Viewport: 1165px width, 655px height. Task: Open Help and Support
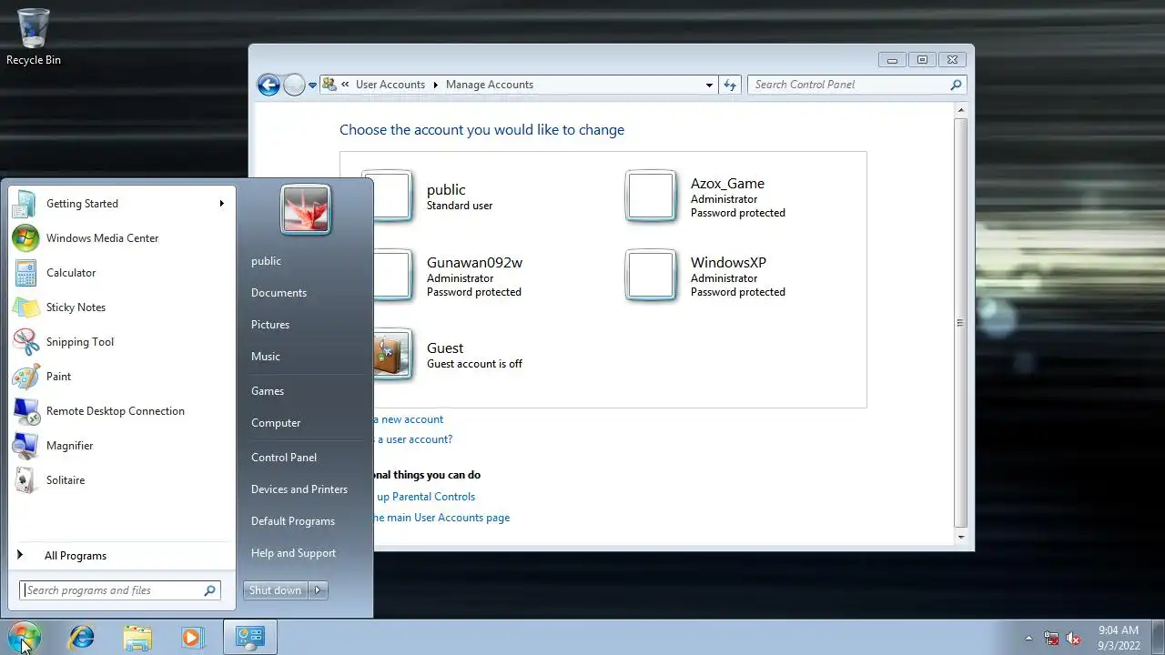point(293,553)
